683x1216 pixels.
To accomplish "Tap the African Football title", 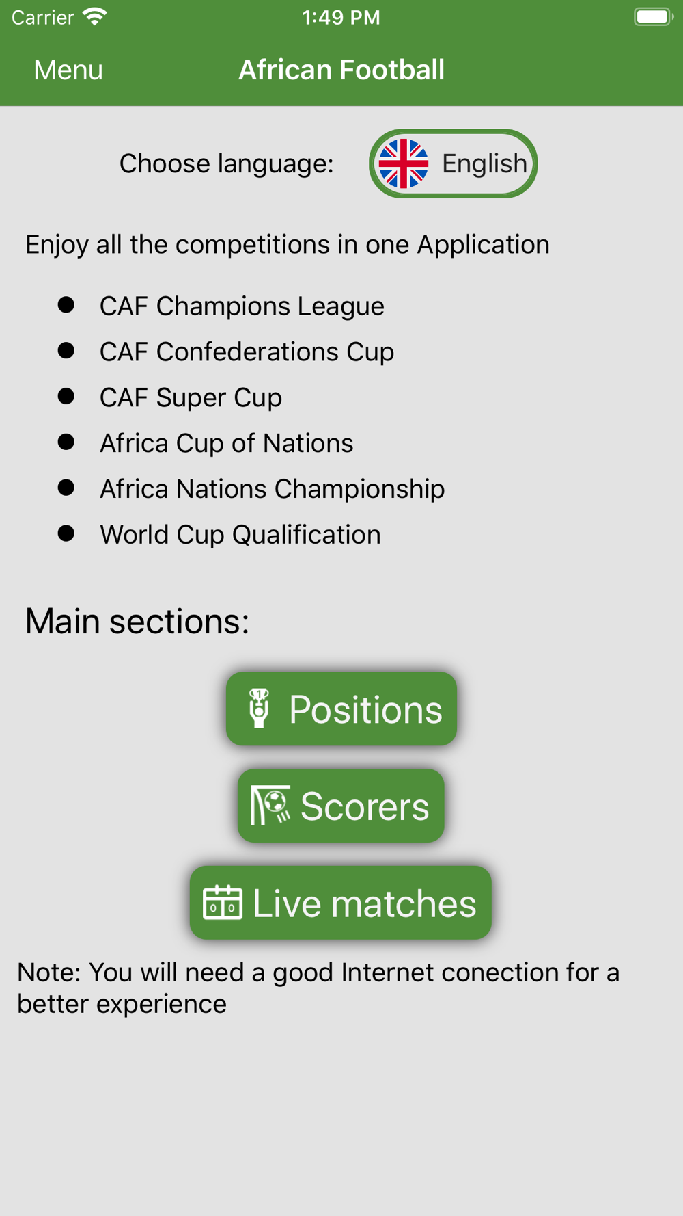I will click(x=341, y=70).
